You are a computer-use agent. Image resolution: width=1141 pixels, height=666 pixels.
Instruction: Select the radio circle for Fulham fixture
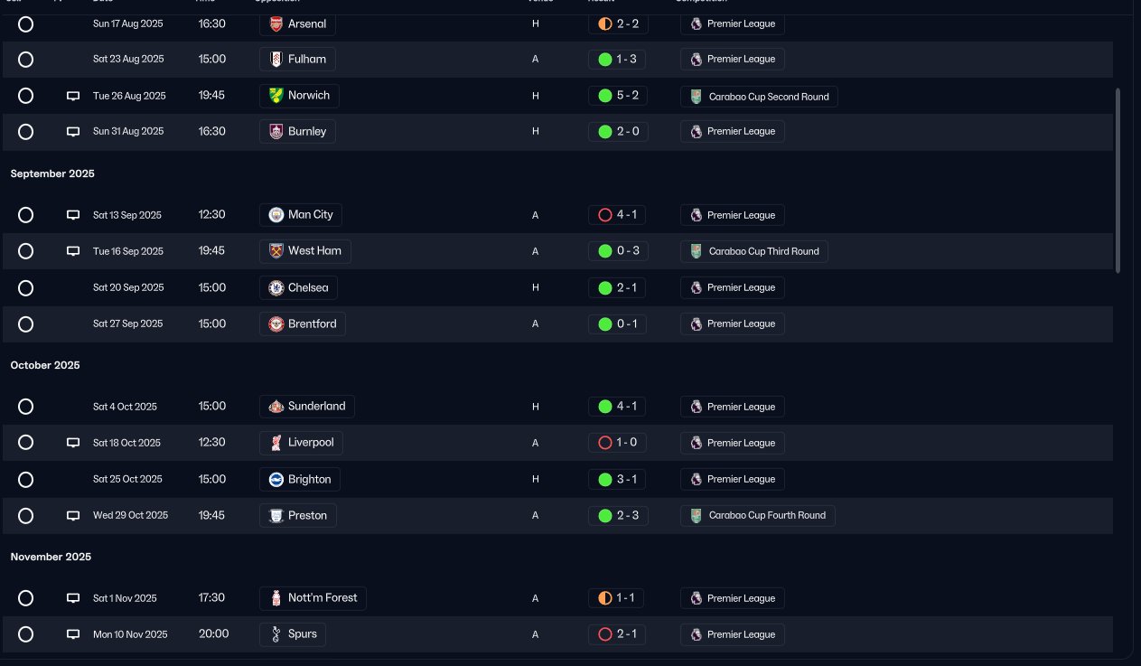pyautogui.click(x=26, y=60)
